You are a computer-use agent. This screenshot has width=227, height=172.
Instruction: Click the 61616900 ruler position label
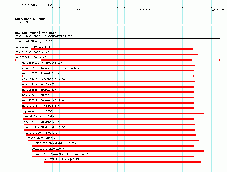coord(218,10)
